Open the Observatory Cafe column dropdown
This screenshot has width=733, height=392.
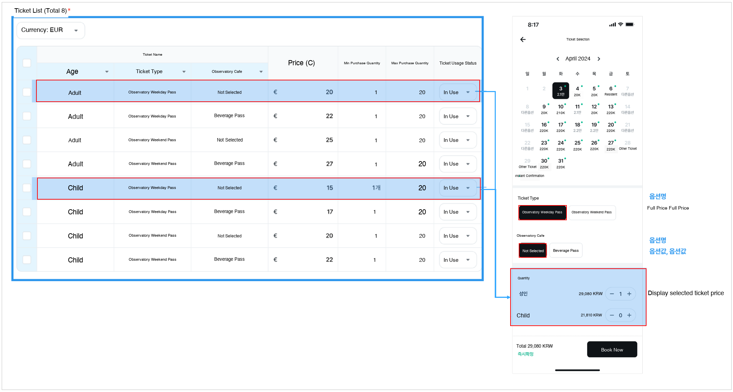(261, 71)
